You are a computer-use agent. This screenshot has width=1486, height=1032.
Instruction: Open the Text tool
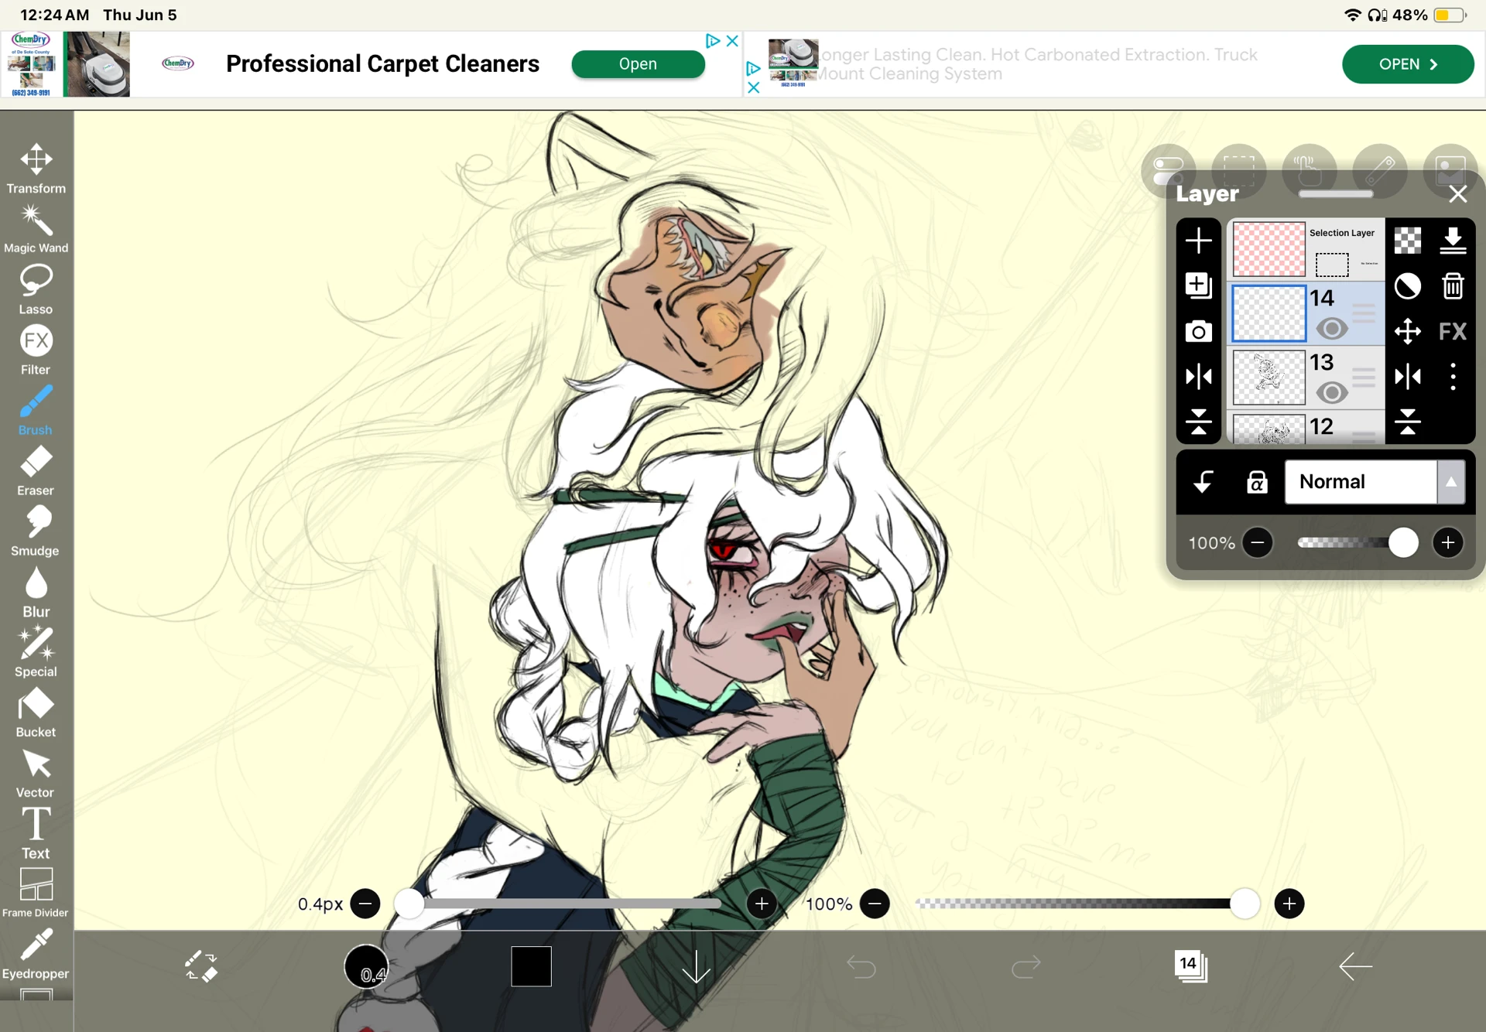tap(36, 828)
